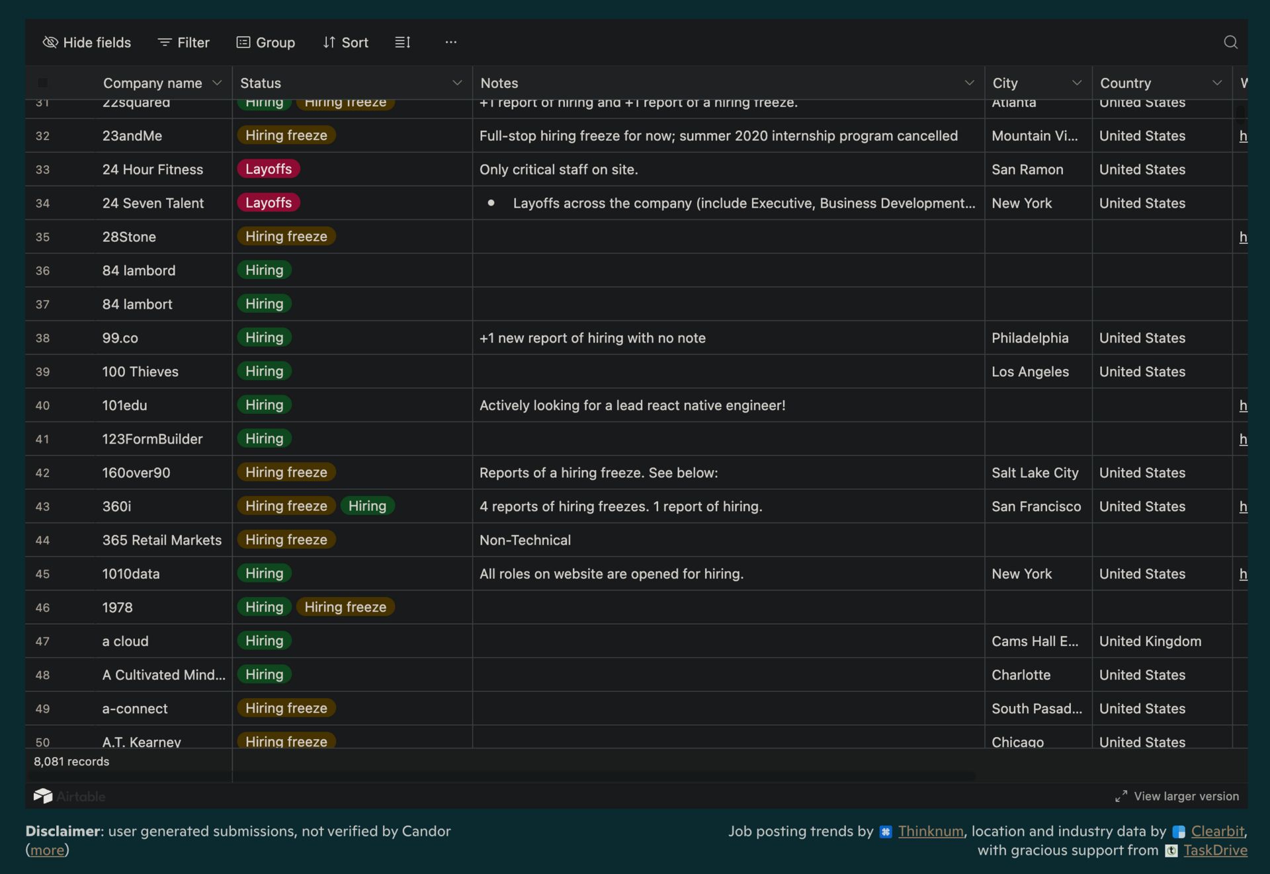Click the row height icon
Viewport: 1270px width, 874px height.
[x=403, y=42]
